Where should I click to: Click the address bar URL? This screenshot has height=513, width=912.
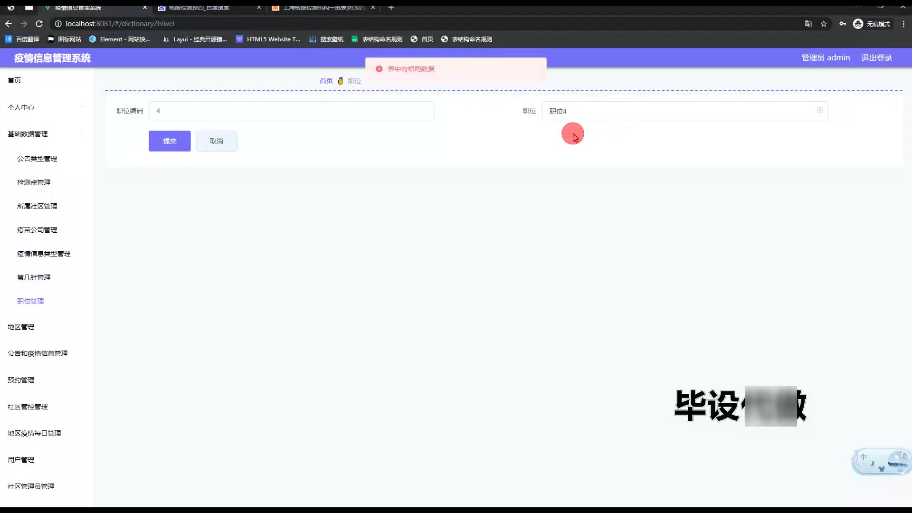point(120,24)
